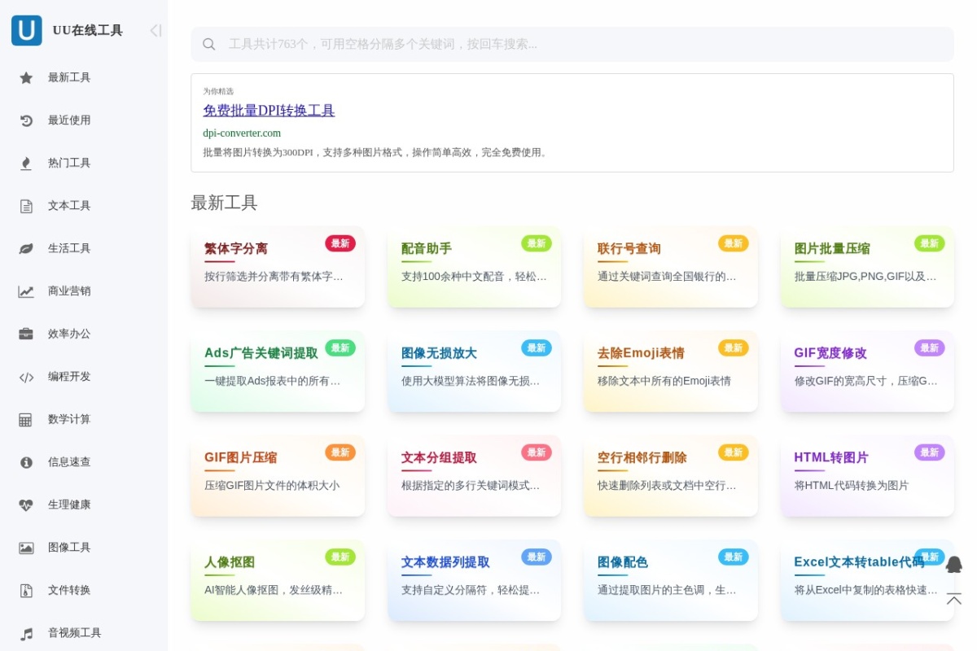Click the 热门工具 flame icon

26,162
